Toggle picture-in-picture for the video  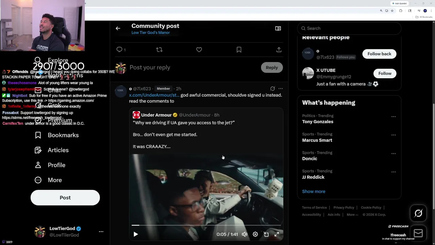(266, 234)
